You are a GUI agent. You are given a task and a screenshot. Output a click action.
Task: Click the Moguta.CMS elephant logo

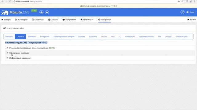[5, 12]
